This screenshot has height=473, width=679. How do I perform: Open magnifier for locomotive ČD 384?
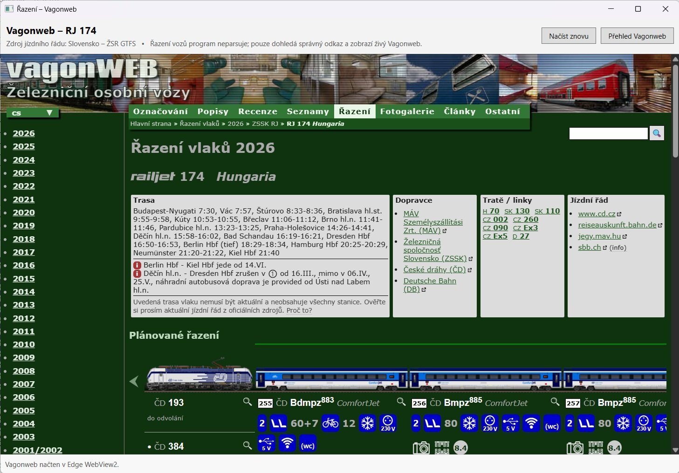coord(247,446)
